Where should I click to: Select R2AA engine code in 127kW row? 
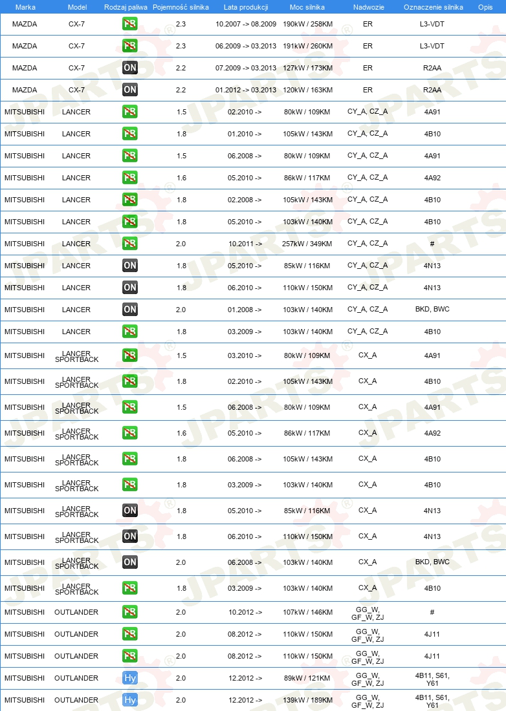(432, 68)
